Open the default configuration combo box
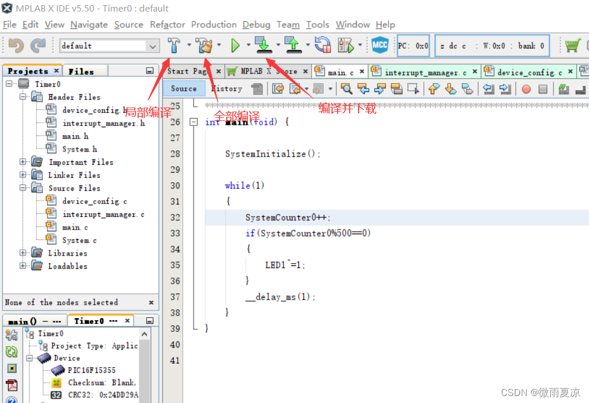Image resolution: width=589 pixels, height=403 pixels. coord(109,46)
